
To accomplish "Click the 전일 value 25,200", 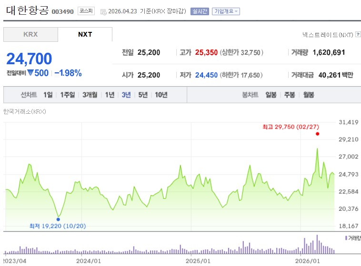I will [149, 52].
